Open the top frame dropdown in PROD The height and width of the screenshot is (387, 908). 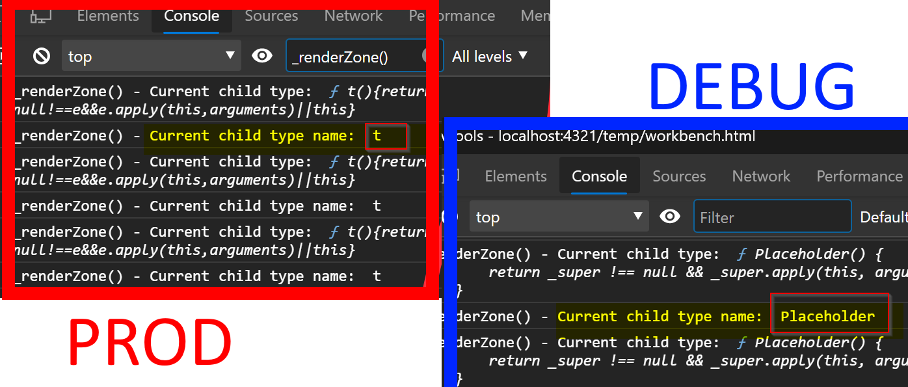[x=151, y=55]
